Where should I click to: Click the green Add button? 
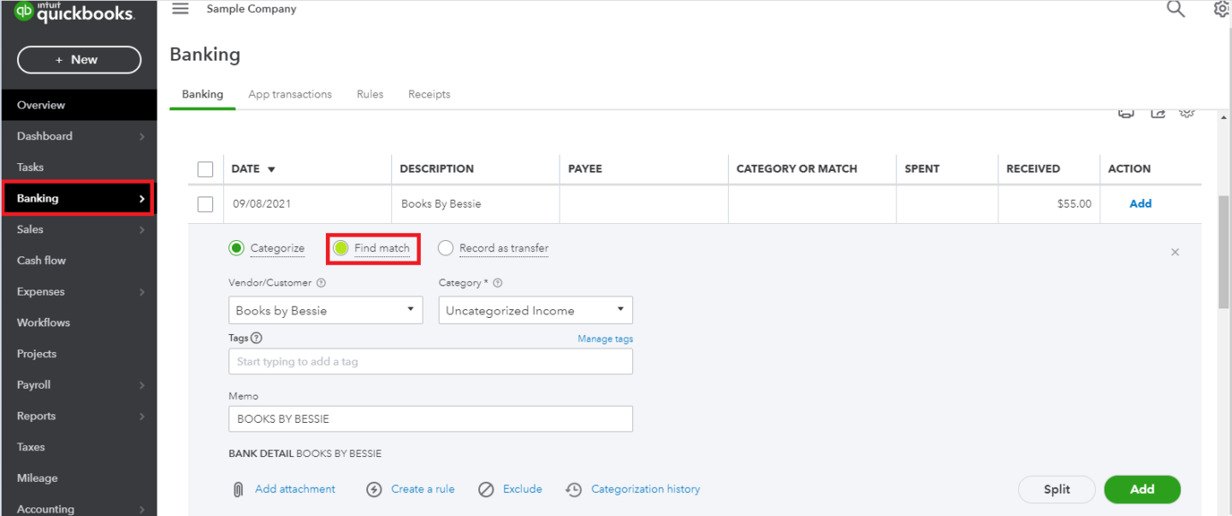[x=1142, y=490]
